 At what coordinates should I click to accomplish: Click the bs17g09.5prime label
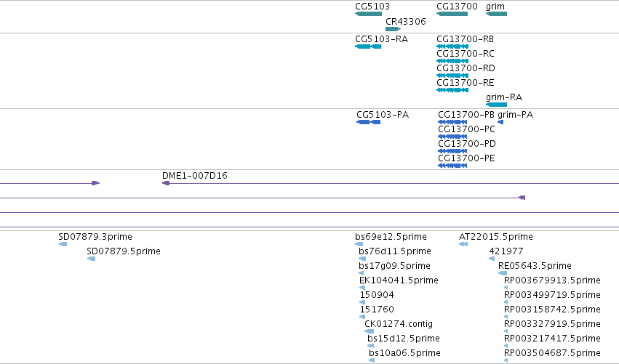pos(394,266)
